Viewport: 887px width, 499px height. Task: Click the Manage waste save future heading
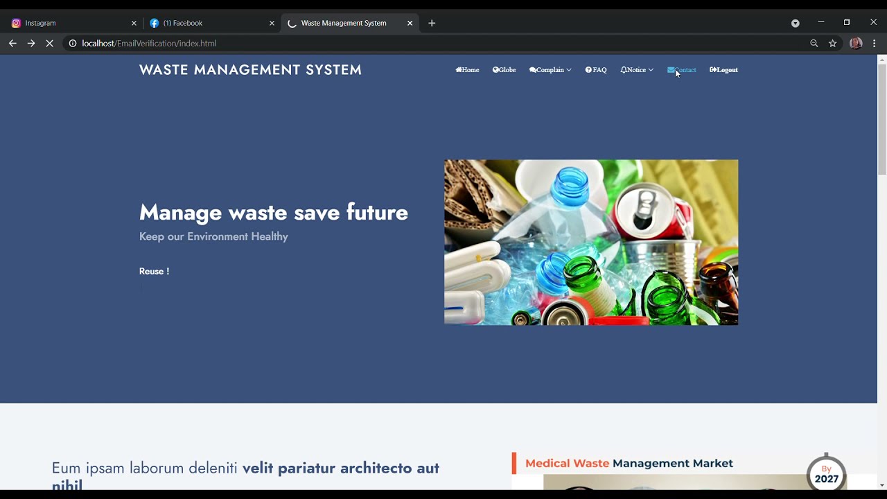click(274, 212)
